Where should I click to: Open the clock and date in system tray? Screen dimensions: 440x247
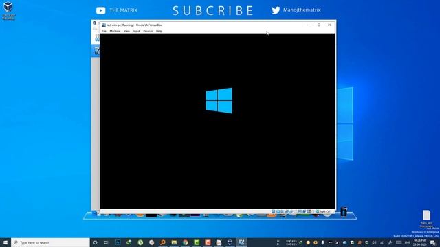(420, 242)
